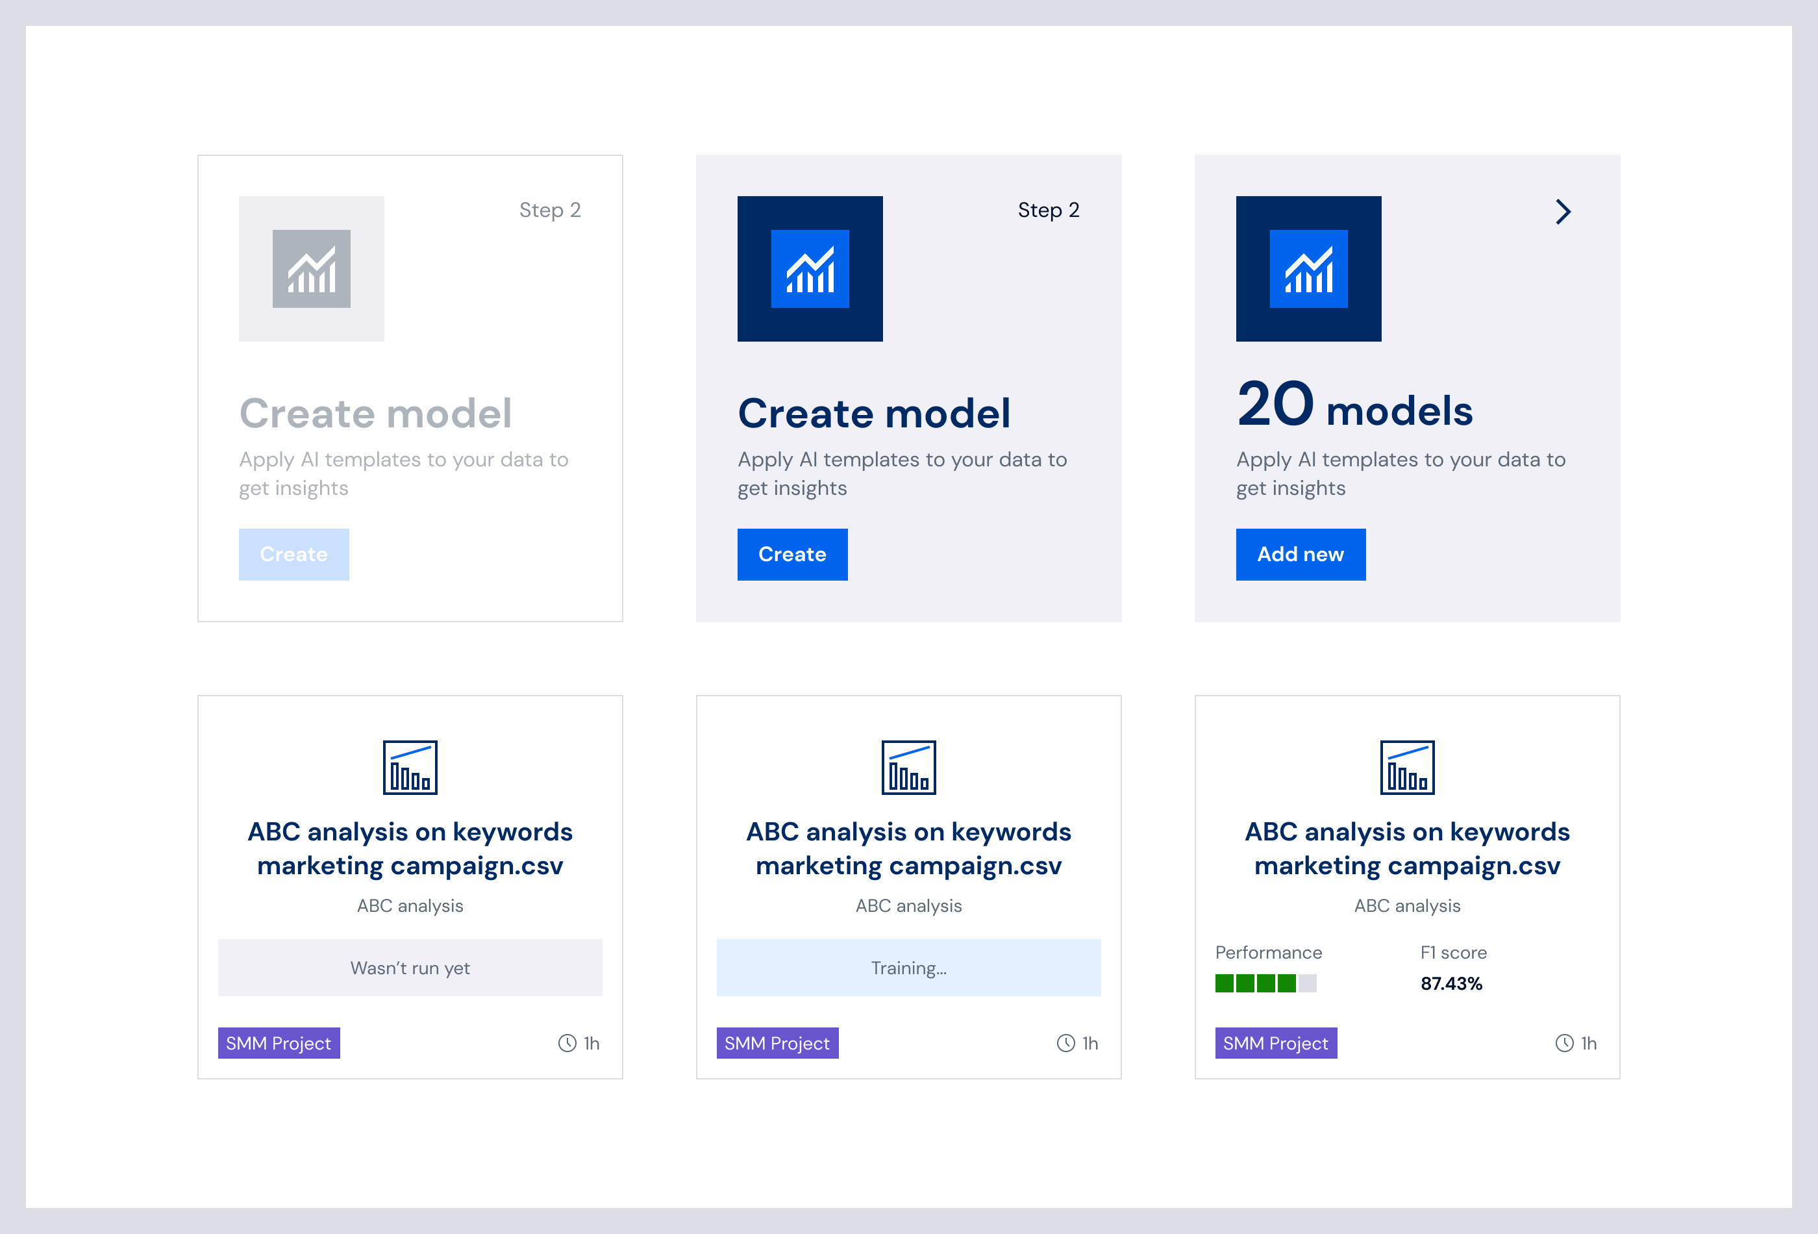Image resolution: width=1818 pixels, height=1234 pixels.
Task: Click the dark Step 2 label on active card
Action: point(1048,210)
